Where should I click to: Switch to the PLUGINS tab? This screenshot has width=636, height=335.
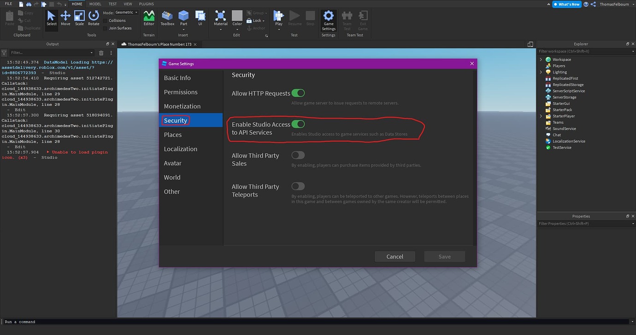point(146,4)
